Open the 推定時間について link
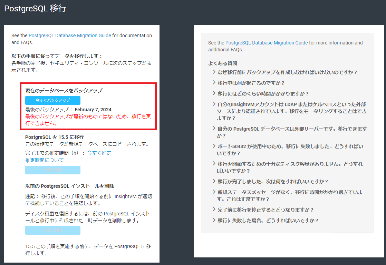 tap(44, 160)
